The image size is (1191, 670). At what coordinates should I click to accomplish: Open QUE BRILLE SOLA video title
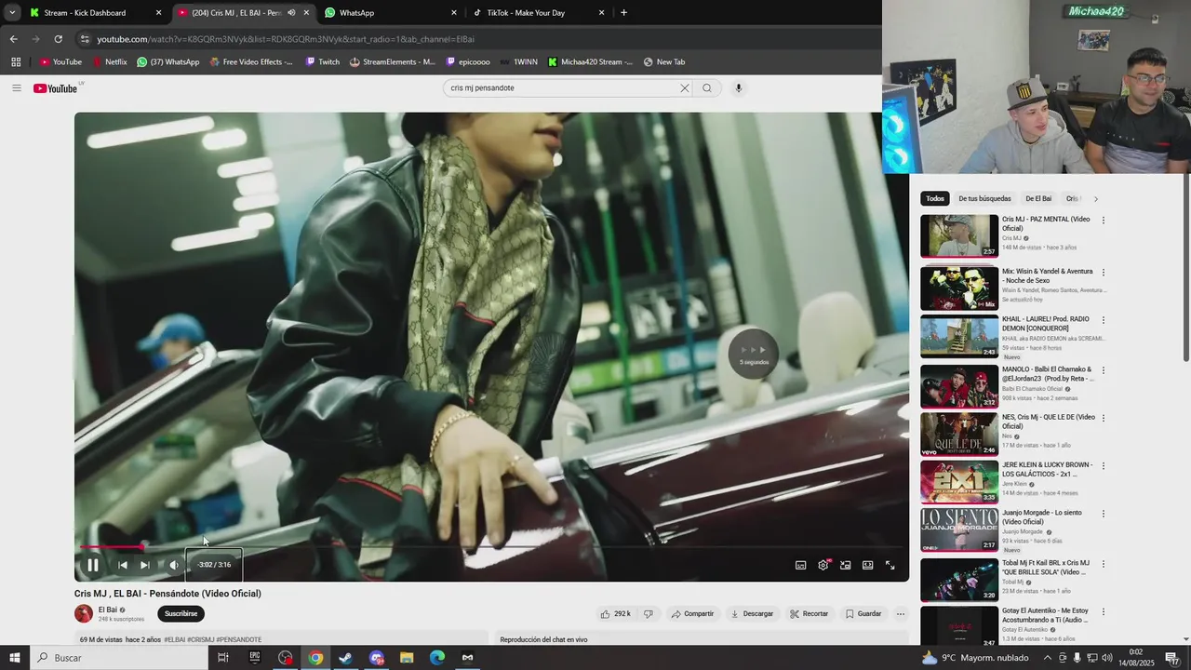click(1046, 568)
